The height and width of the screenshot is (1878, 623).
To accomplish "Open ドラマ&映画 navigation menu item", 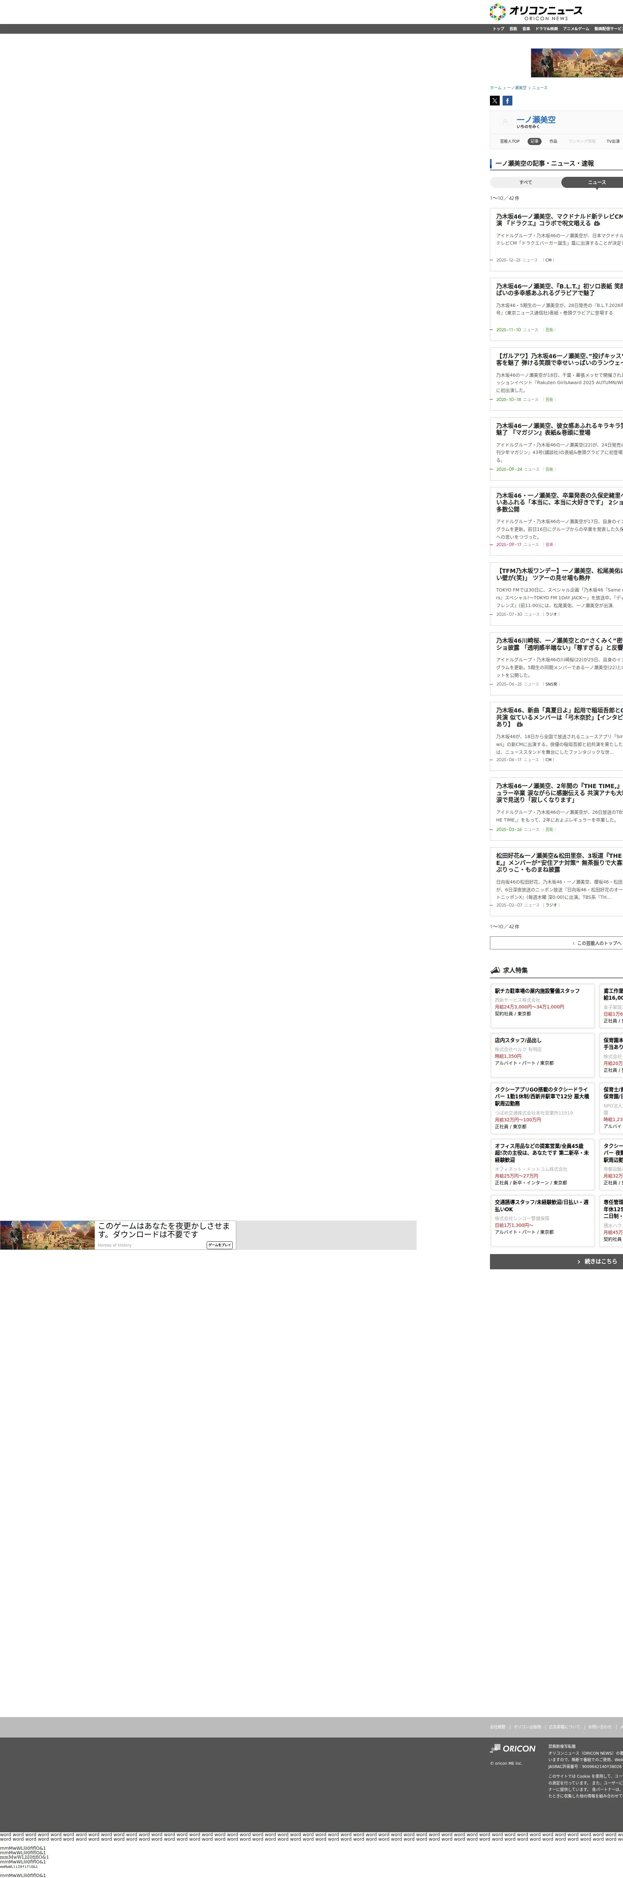I will pyautogui.click(x=546, y=29).
